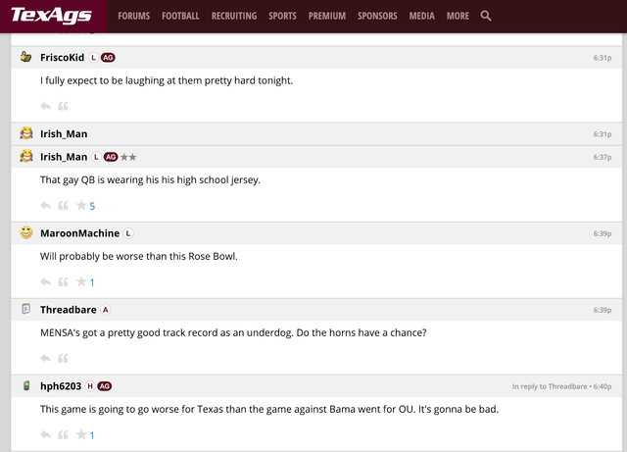Reply to FriscoKid's post
The height and width of the screenshot is (452, 627).
click(x=45, y=106)
